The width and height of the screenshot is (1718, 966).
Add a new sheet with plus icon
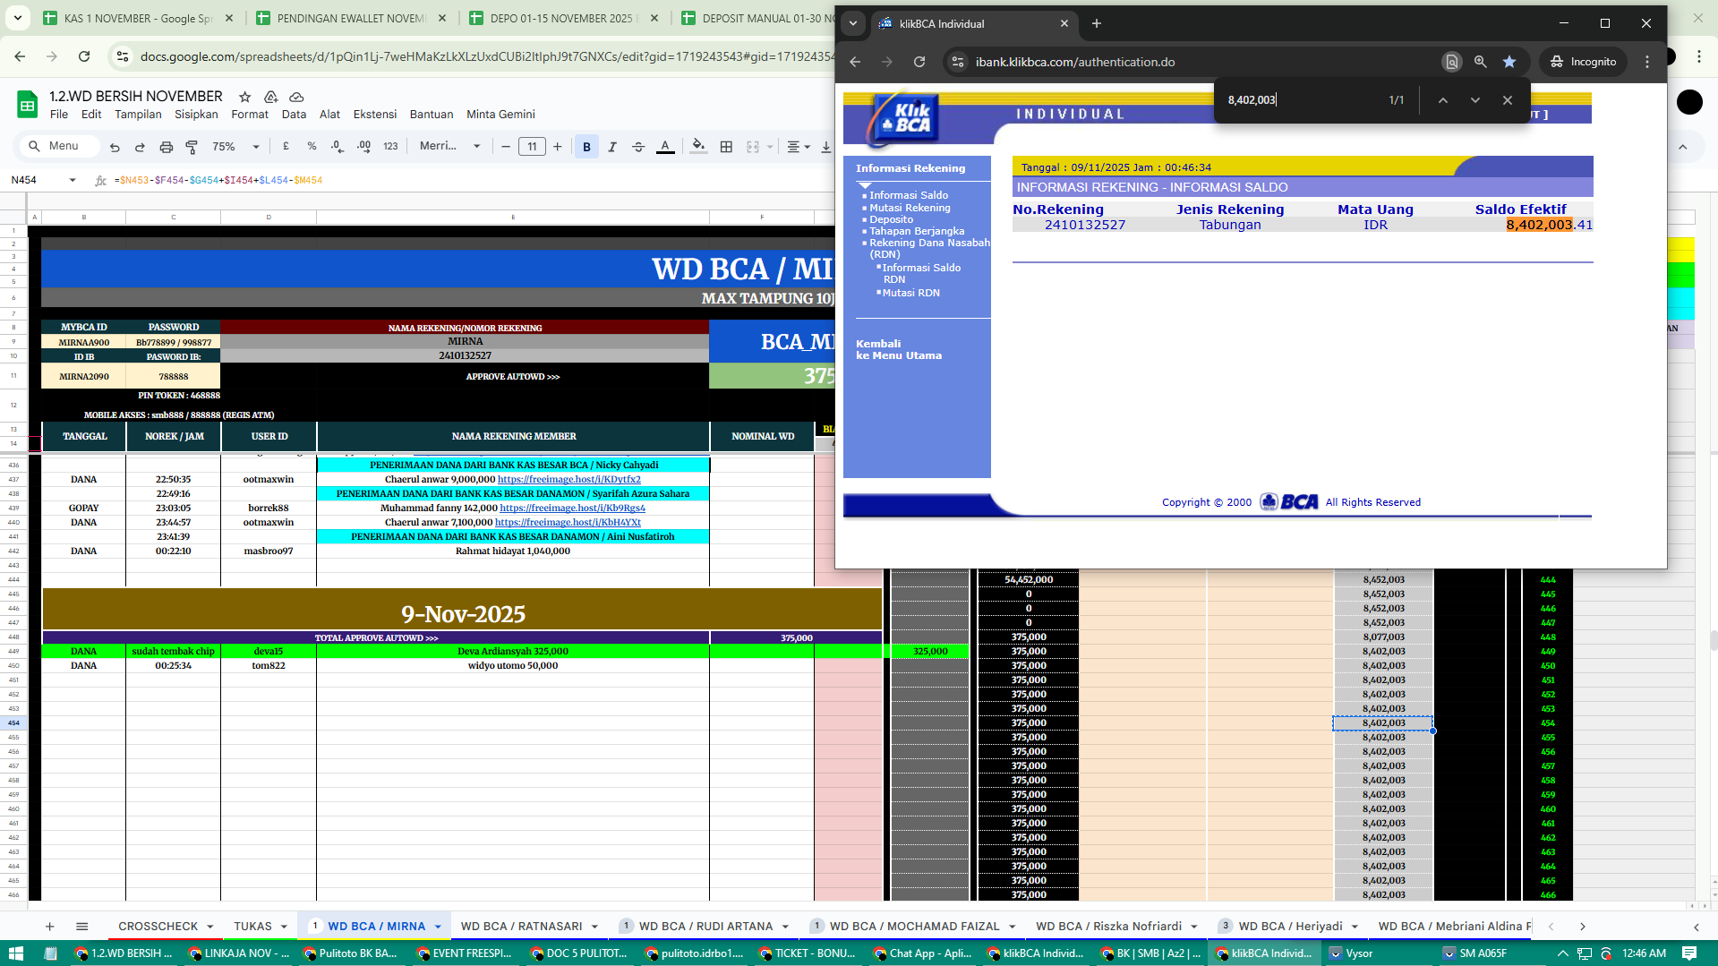[x=50, y=927]
